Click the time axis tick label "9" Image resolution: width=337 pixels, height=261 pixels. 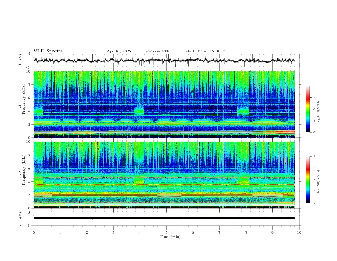coord(272,232)
